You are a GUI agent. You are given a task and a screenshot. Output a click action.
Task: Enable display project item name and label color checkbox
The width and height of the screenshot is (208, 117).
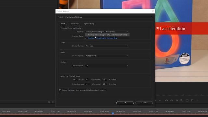[60, 90]
